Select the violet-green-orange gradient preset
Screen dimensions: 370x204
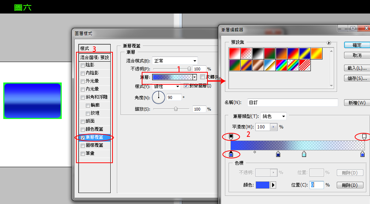pyautogui.click(x=234, y=65)
